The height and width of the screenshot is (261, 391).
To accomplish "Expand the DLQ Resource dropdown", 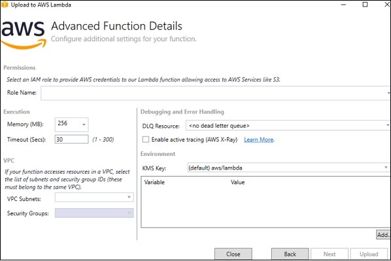I will (x=288, y=126).
